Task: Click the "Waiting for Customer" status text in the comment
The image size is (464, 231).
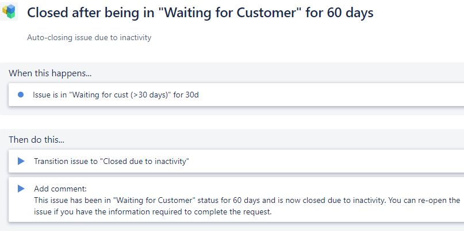Action: pos(155,200)
